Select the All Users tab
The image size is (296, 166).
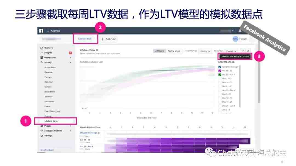click(x=160, y=51)
